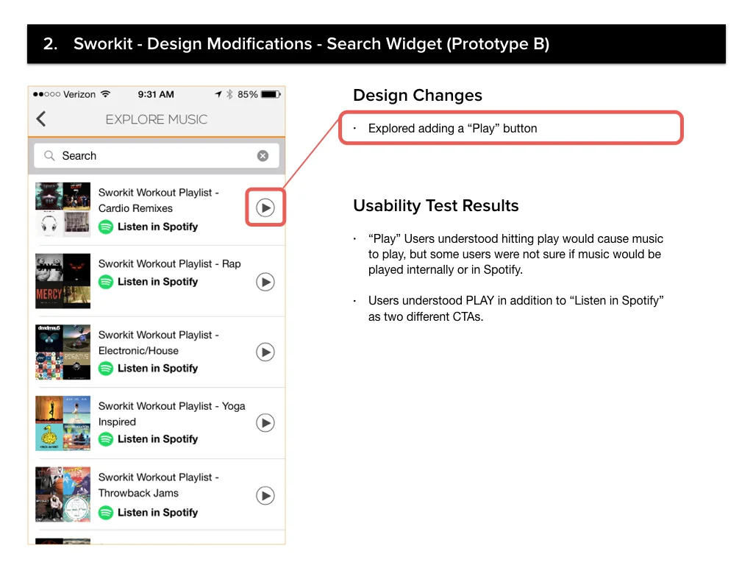Play the Cardio Remixes playlist
753x565 pixels.
click(x=265, y=207)
